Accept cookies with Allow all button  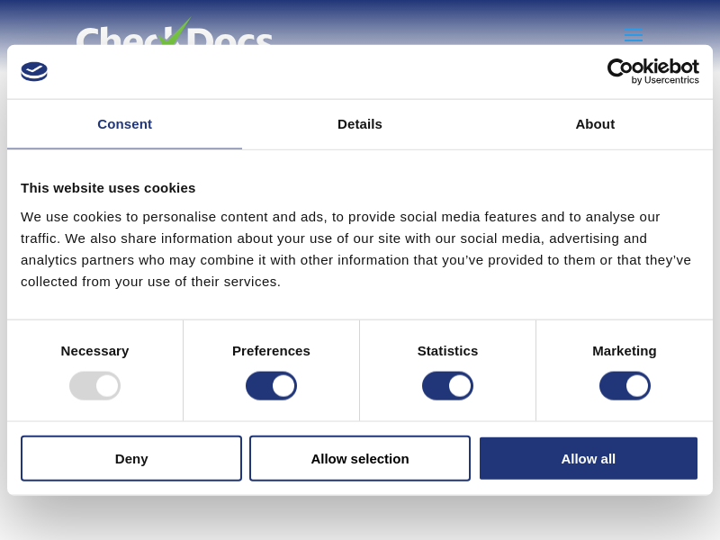pos(589,458)
